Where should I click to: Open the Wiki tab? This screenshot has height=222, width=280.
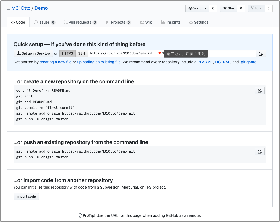coord(147,22)
